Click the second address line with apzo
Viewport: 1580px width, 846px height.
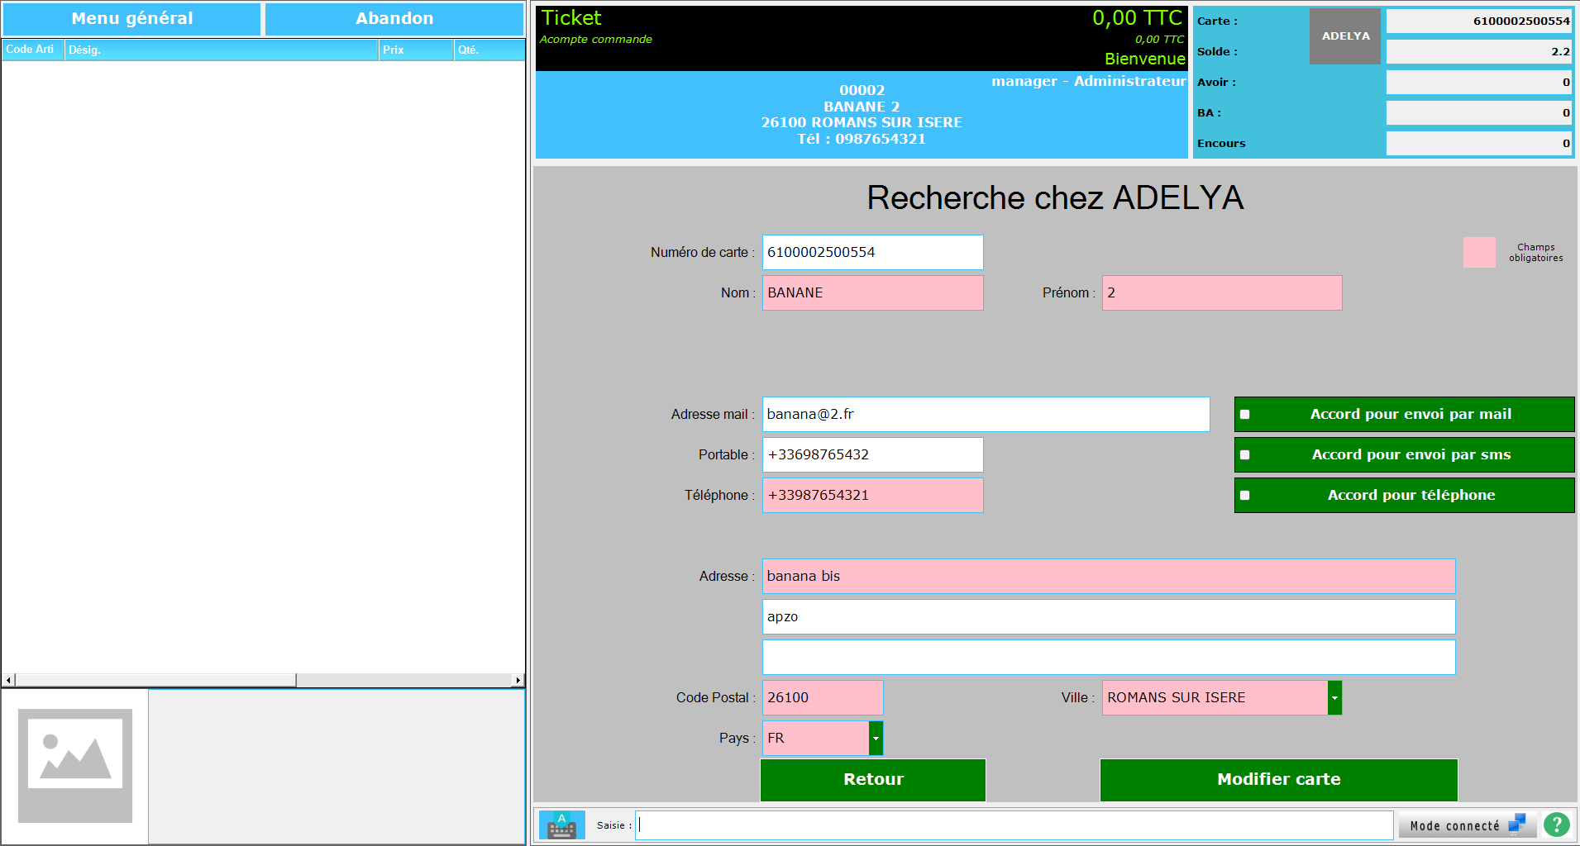(1109, 616)
